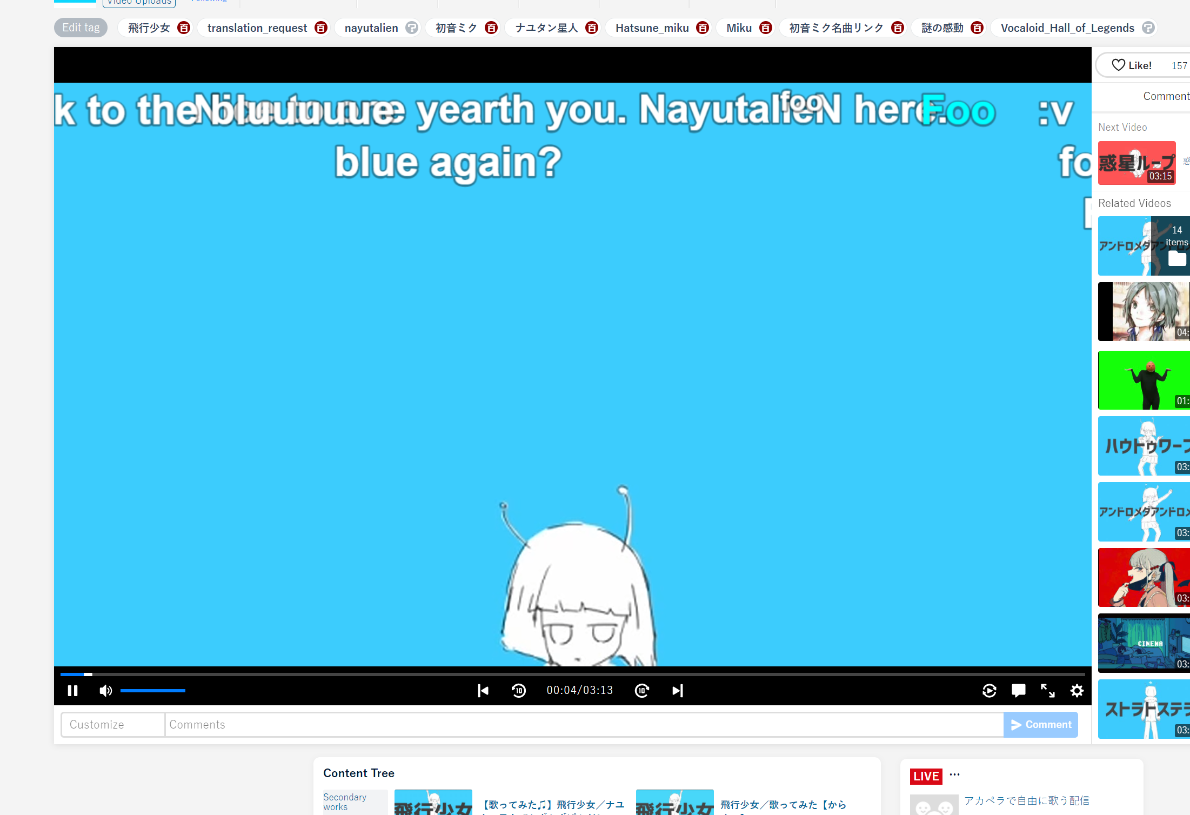Open the LIVE panel three-dots menu
1190x815 pixels.
955,774
